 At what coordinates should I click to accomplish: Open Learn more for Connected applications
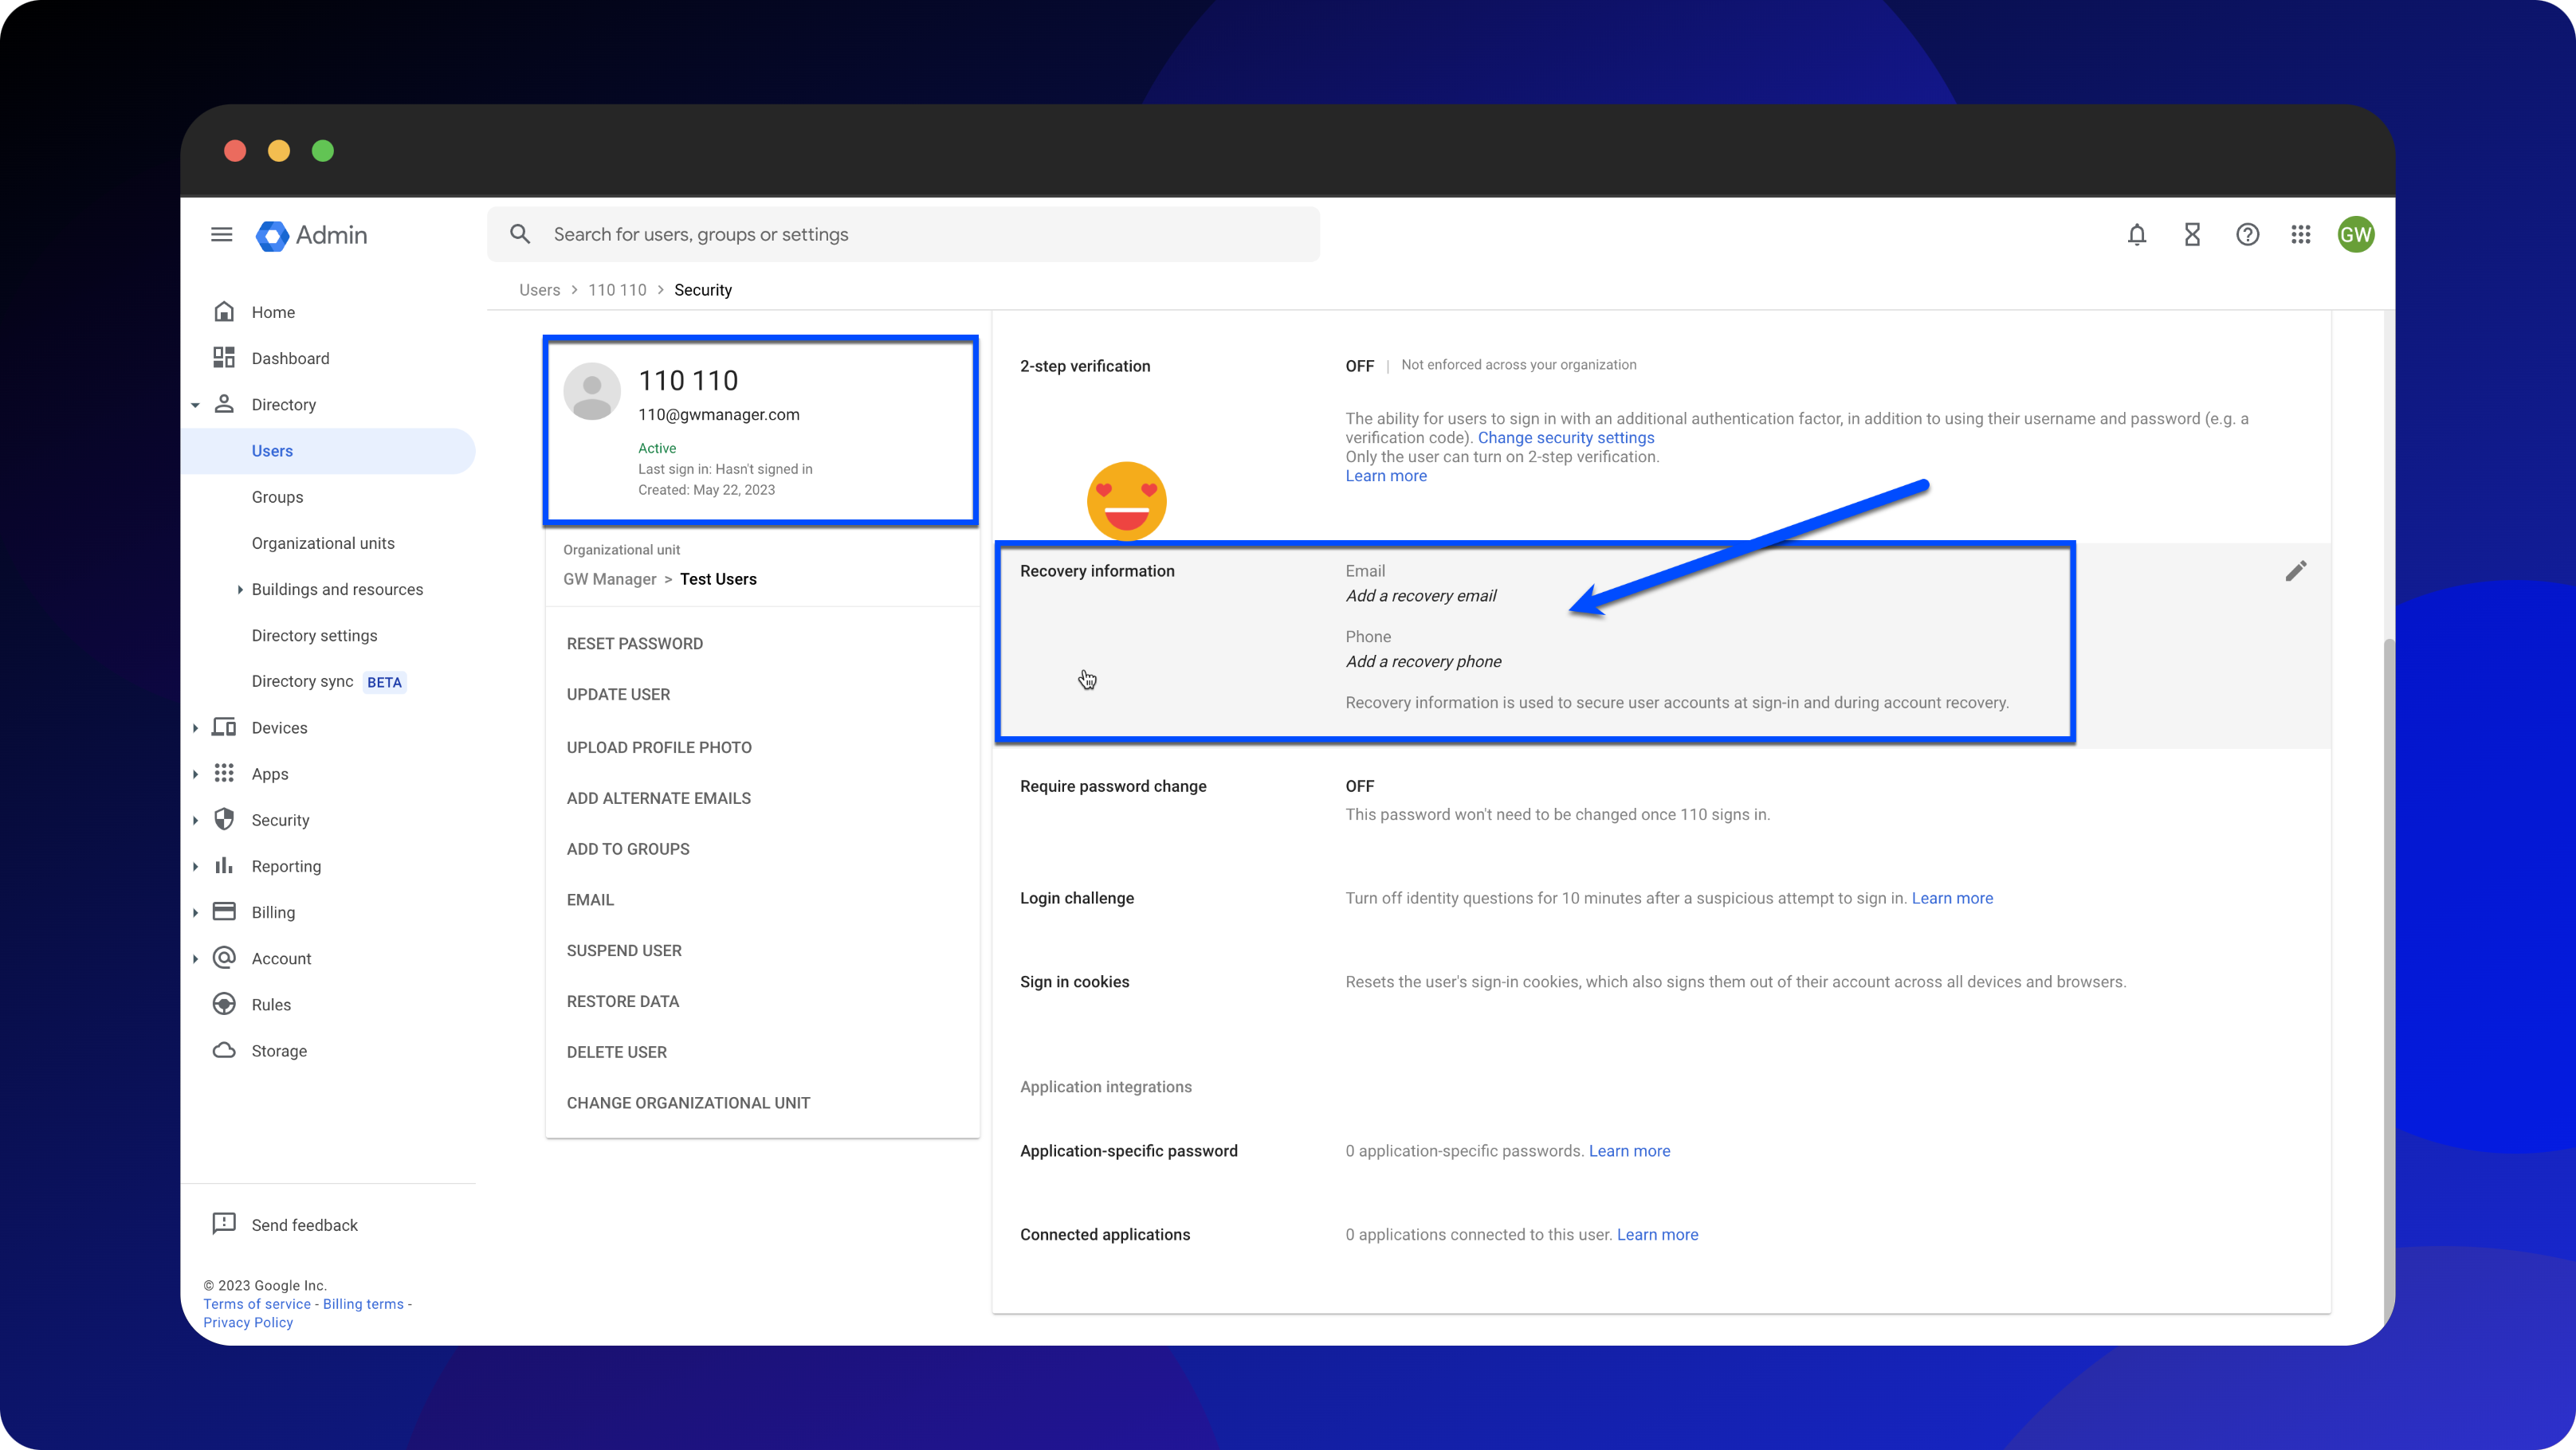(1657, 1235)
